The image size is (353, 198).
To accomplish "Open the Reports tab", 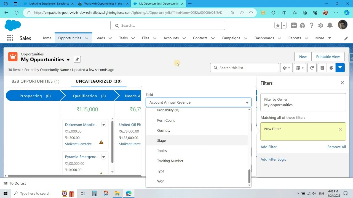I will (x=295, y=38).
